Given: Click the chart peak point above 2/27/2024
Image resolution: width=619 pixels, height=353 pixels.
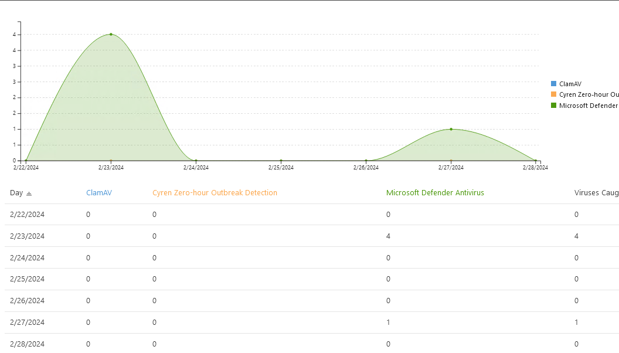Looking at the screenshot, I should [451, 129].
